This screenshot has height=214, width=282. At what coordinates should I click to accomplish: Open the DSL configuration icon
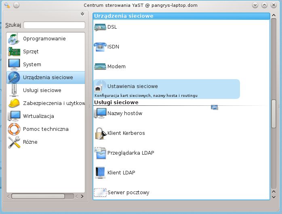pyautogui.click(x=100, y=27)
